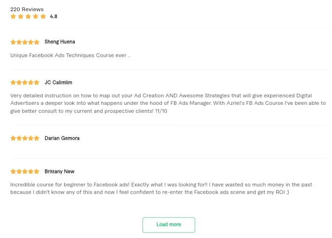
Task: Click on Brittany New's name
Action: (x=59, y=171)
